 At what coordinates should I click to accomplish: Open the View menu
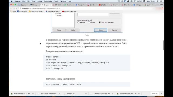[33, 1]
